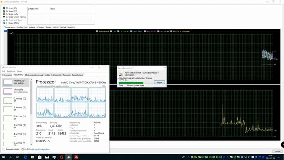
Task: Collapse Task Manager via Kevesebb részlet
Action: pyautogui.click(x=11, y=149)
